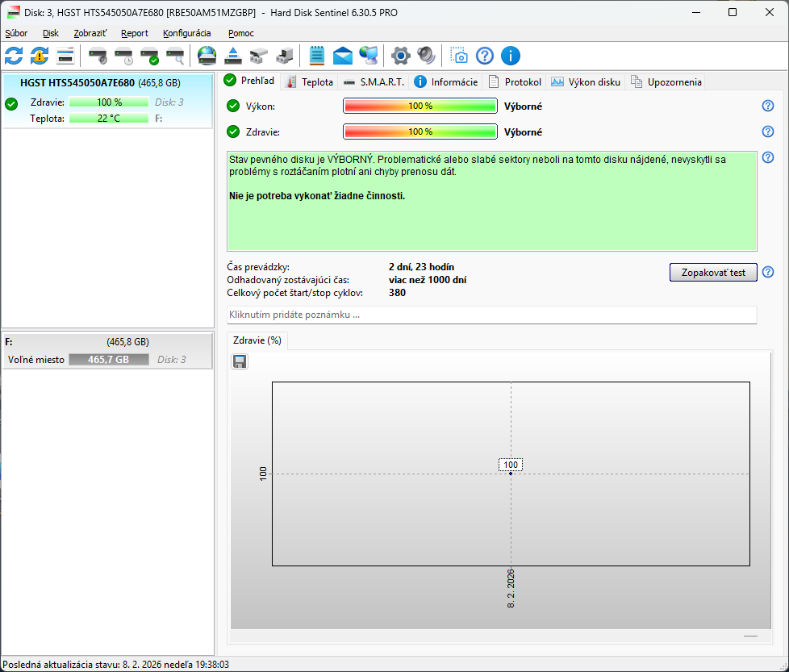Image resolution: width=789 pixels, height=672 pixels.
Task: Click the 'viac než 1000 dní' value
Action: [428, 280]
